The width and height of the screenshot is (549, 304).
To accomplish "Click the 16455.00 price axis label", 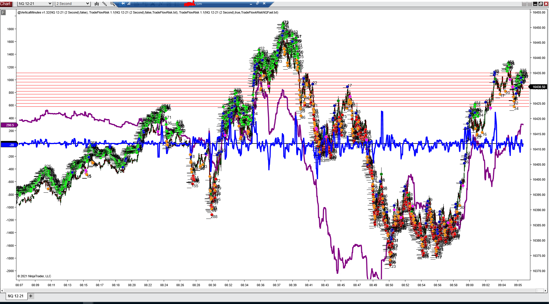I will coord(539,12).
